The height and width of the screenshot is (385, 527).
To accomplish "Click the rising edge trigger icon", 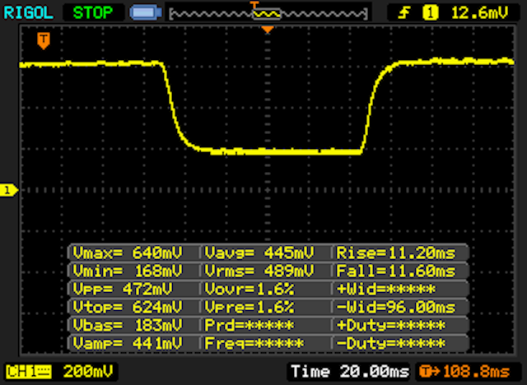I will pyautogui.click(x=404, y=13).
